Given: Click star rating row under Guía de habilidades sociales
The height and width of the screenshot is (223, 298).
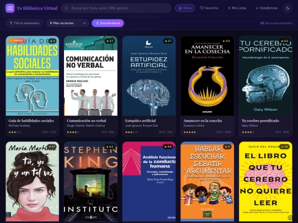Looking at the screenshot, I should [x=15, y=132].
